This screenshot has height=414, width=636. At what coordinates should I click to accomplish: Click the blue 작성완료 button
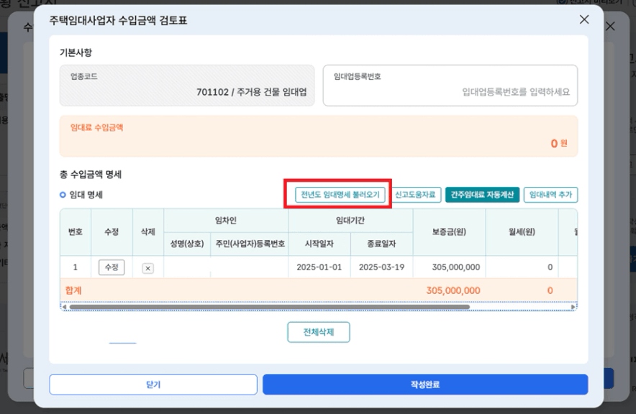(x=424, y=385)
